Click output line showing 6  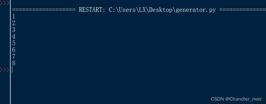(x=14, y=50)
